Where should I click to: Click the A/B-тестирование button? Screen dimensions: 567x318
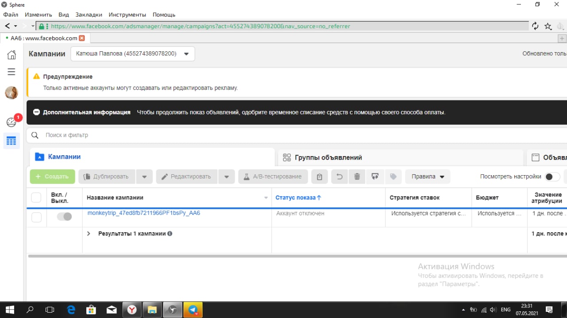pos(273,176)
